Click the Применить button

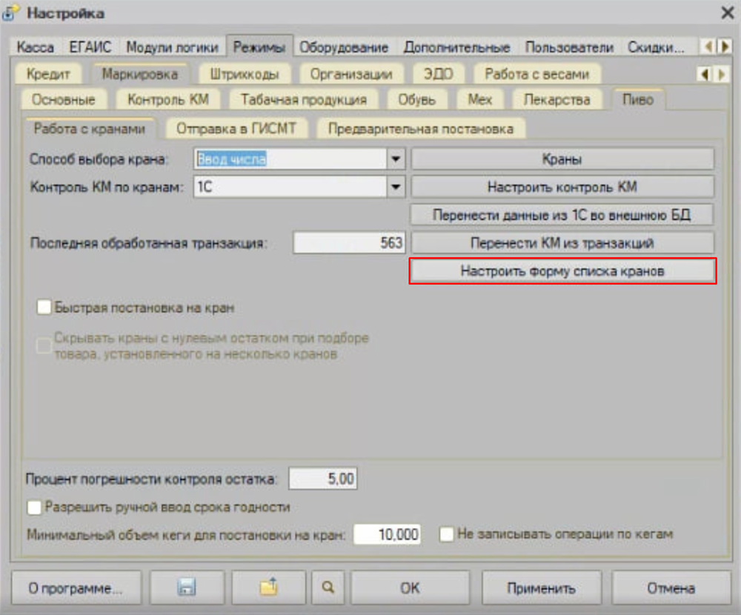click(x=541, y=588)
